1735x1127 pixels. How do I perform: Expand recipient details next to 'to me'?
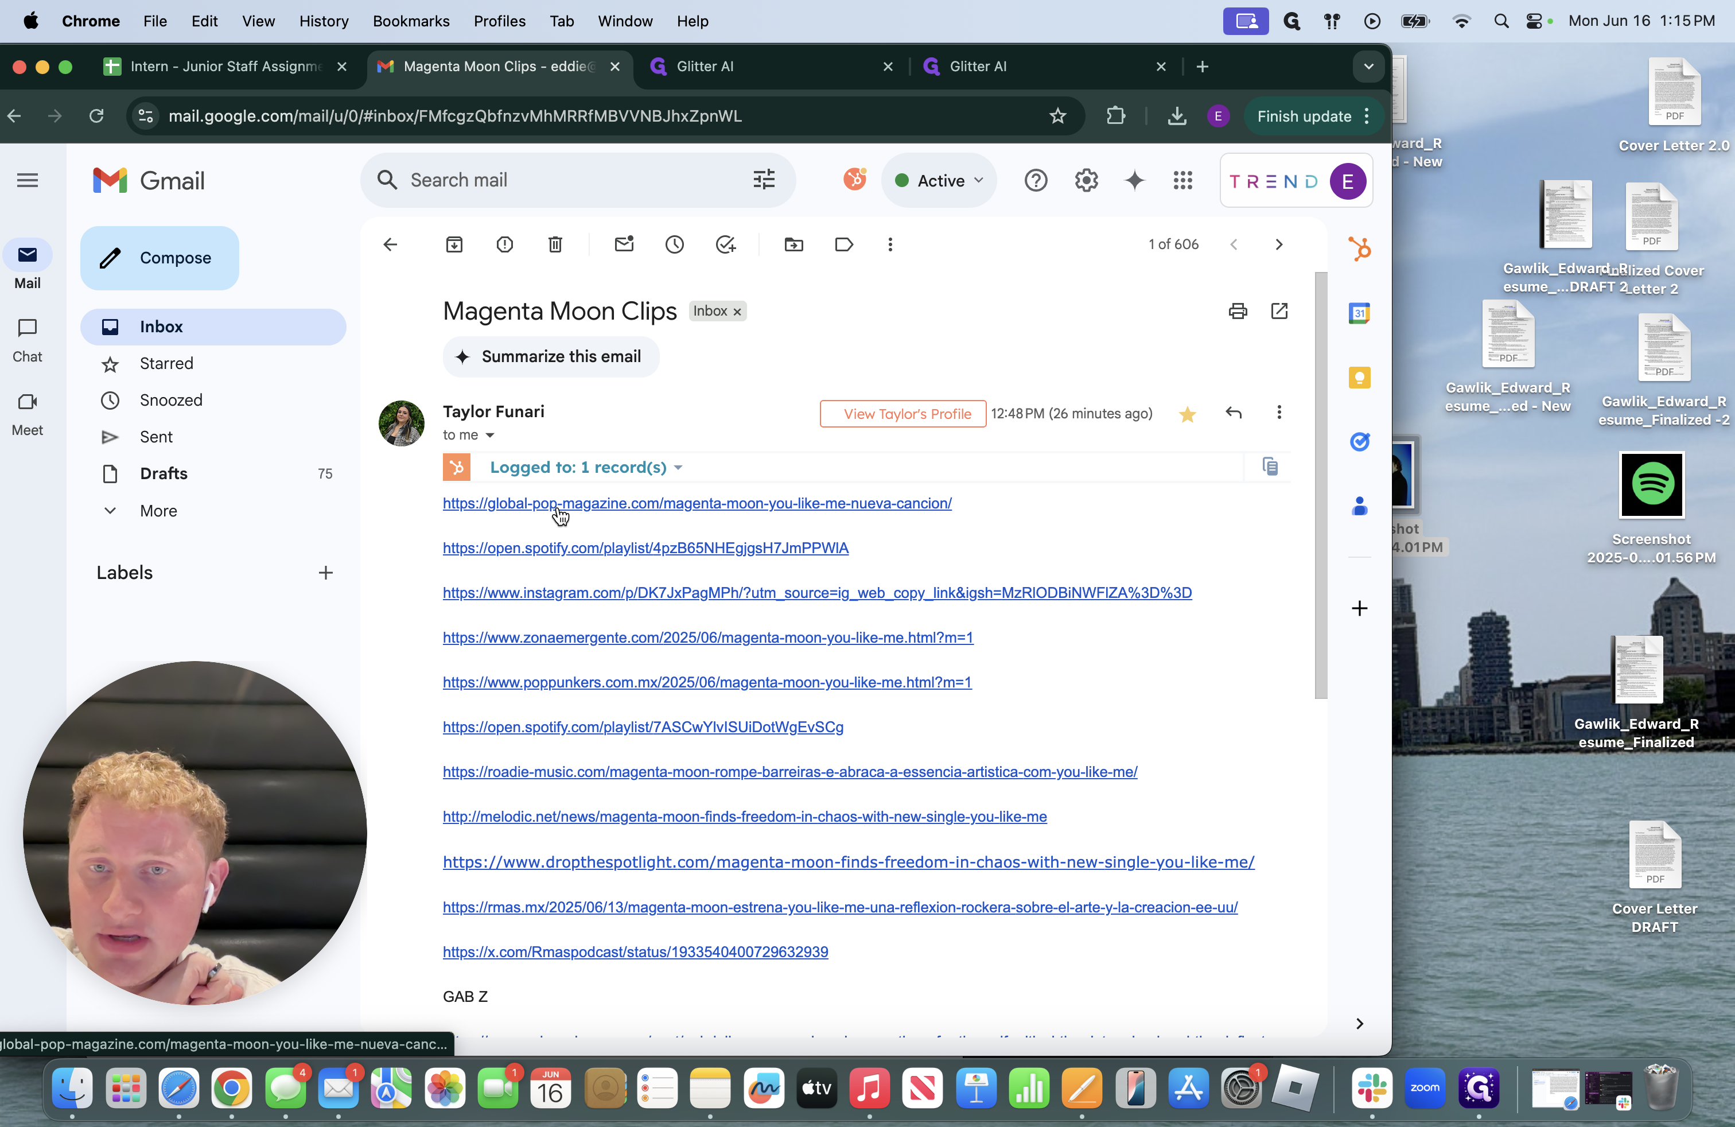pos(490,435)
